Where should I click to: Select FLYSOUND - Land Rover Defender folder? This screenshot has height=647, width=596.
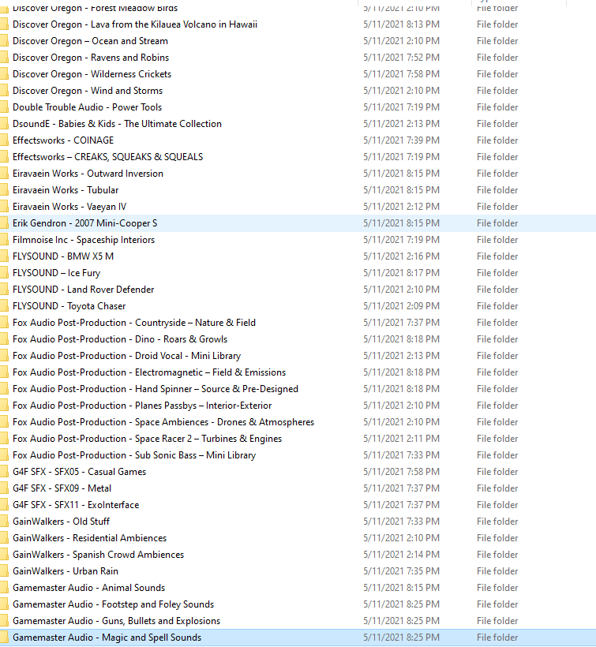[83, 290]
